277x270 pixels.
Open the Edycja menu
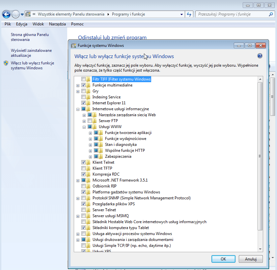click(22, 24)
